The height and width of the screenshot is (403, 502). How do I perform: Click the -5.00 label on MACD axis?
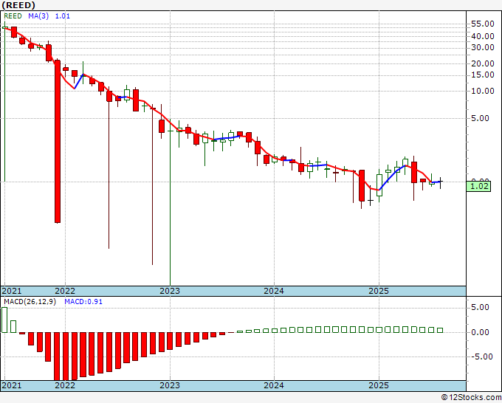pyautogui.click(x=481, y=356)
